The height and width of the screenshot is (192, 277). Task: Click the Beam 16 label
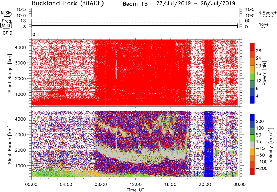pos(135,4)
